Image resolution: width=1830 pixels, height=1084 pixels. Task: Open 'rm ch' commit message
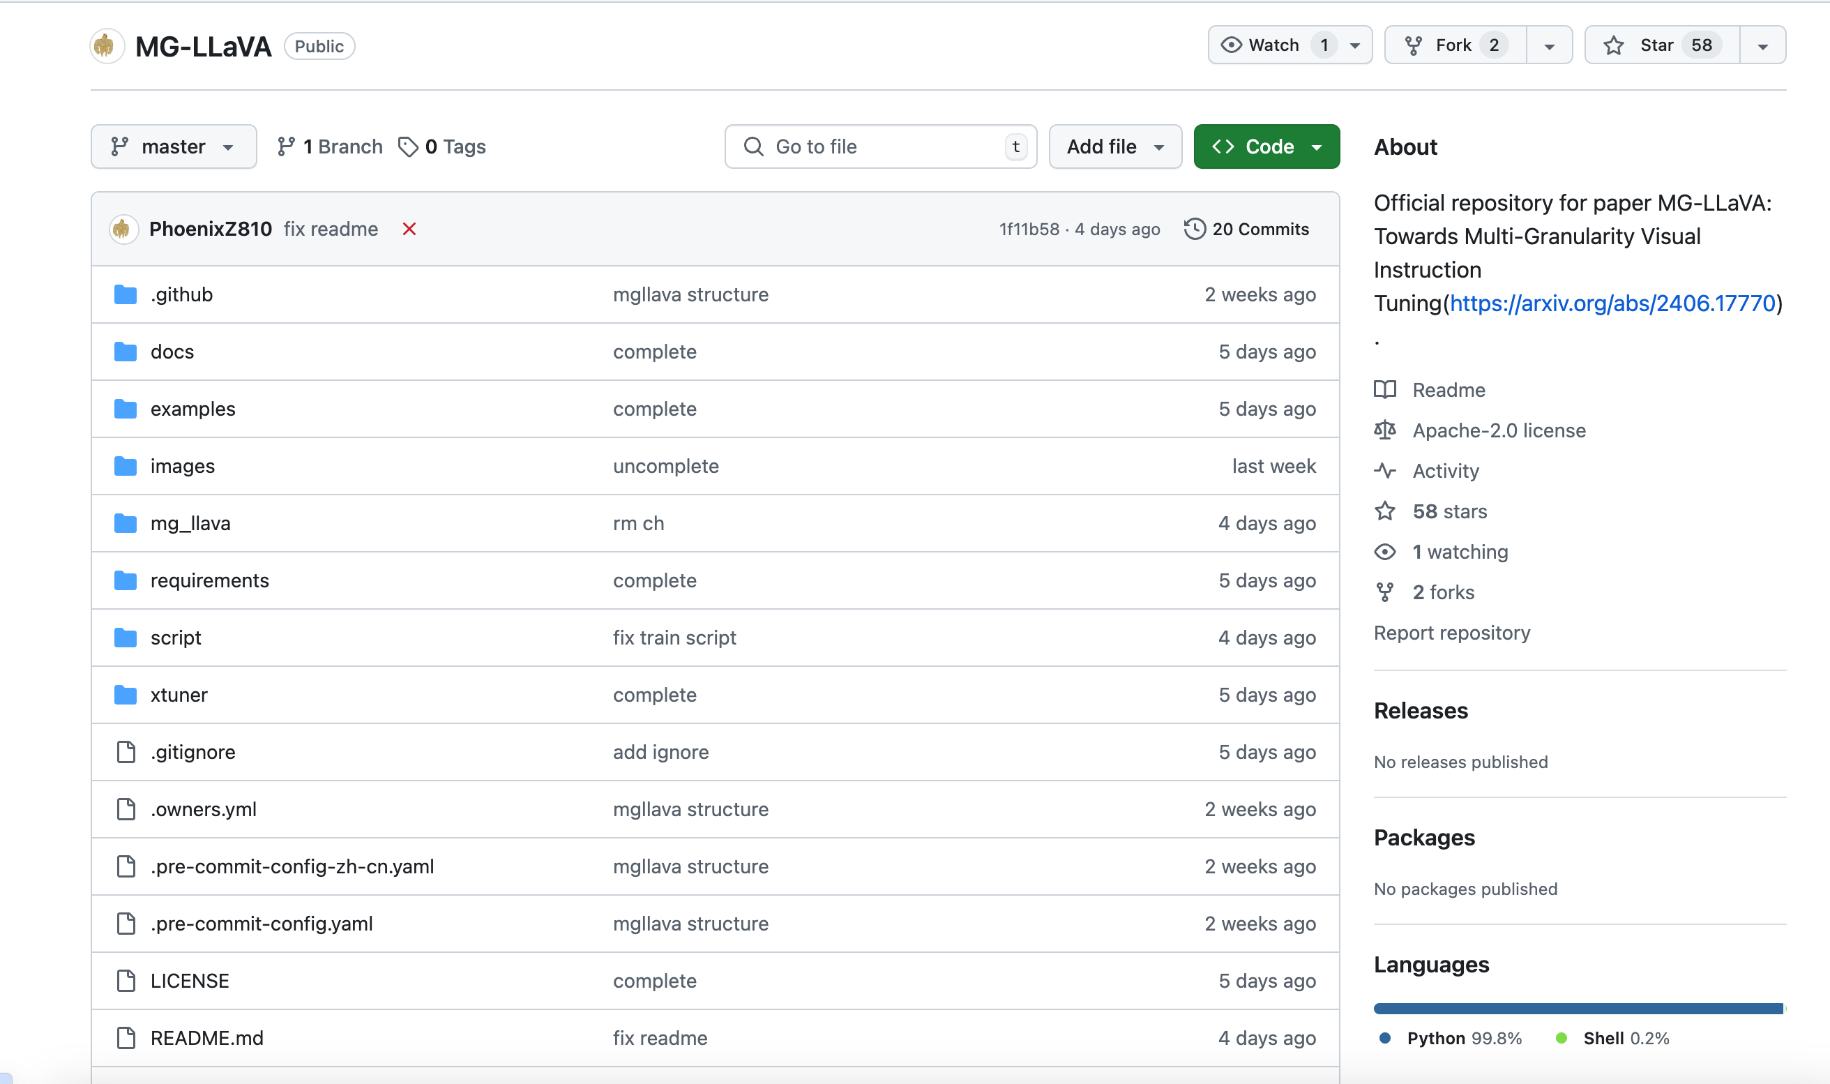(638, 523)
